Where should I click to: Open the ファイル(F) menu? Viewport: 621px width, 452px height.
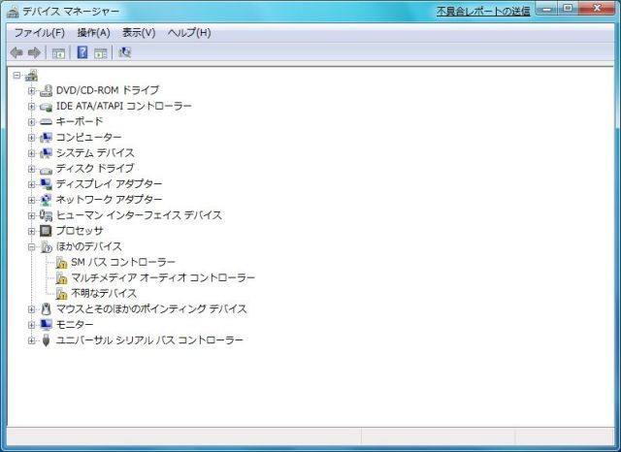point(39,33)
